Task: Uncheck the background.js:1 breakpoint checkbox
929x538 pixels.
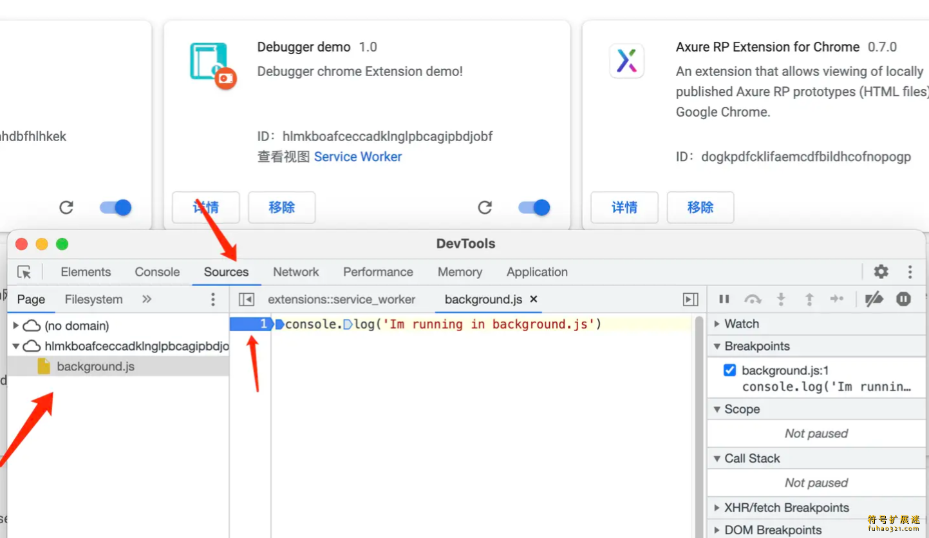Action: [x=729, y=370]
